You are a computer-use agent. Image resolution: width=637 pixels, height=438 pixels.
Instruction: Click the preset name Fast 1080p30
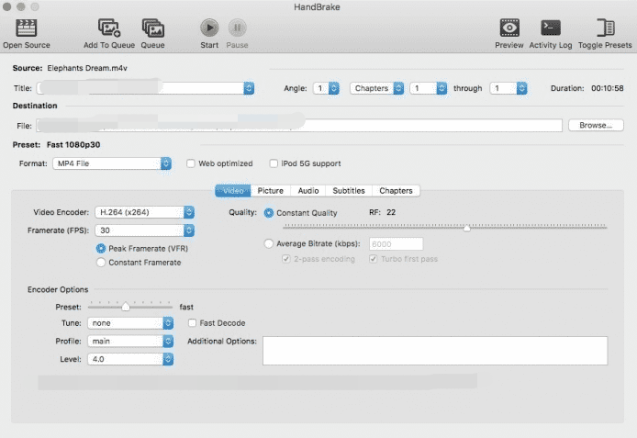(x=73, y=145)
